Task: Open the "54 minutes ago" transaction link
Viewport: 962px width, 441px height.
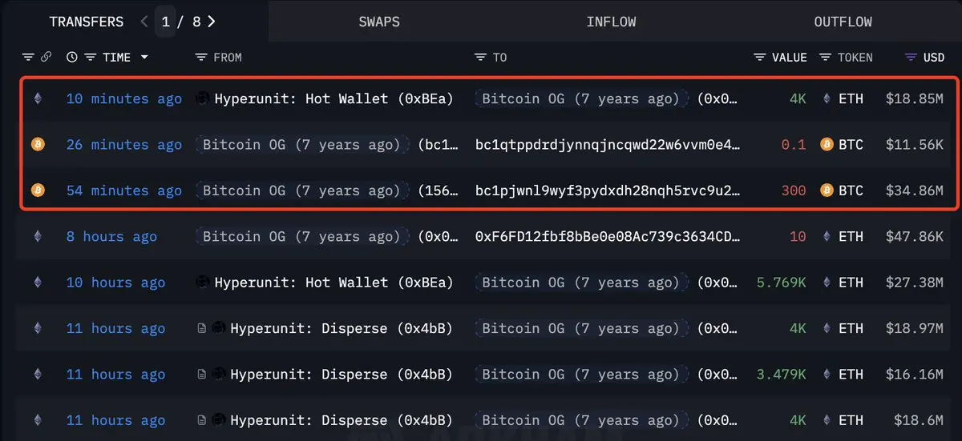Action: (x=124, y=190)
